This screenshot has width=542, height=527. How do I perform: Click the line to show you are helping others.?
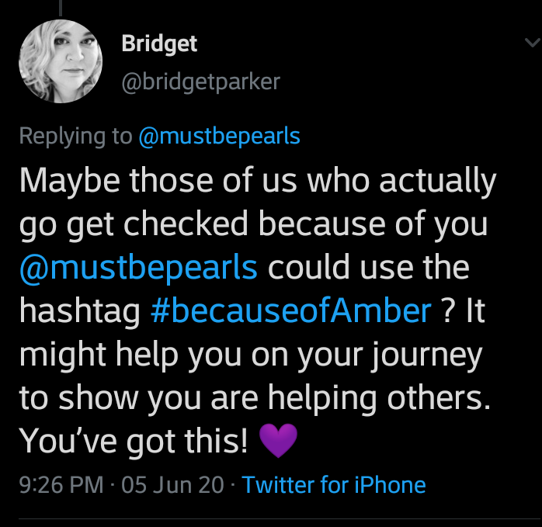tap(255, 398)
